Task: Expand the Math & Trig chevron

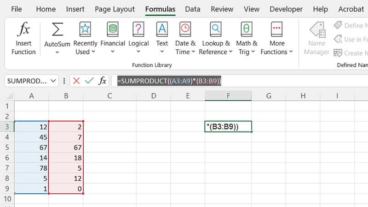Action: click(253, 52)
